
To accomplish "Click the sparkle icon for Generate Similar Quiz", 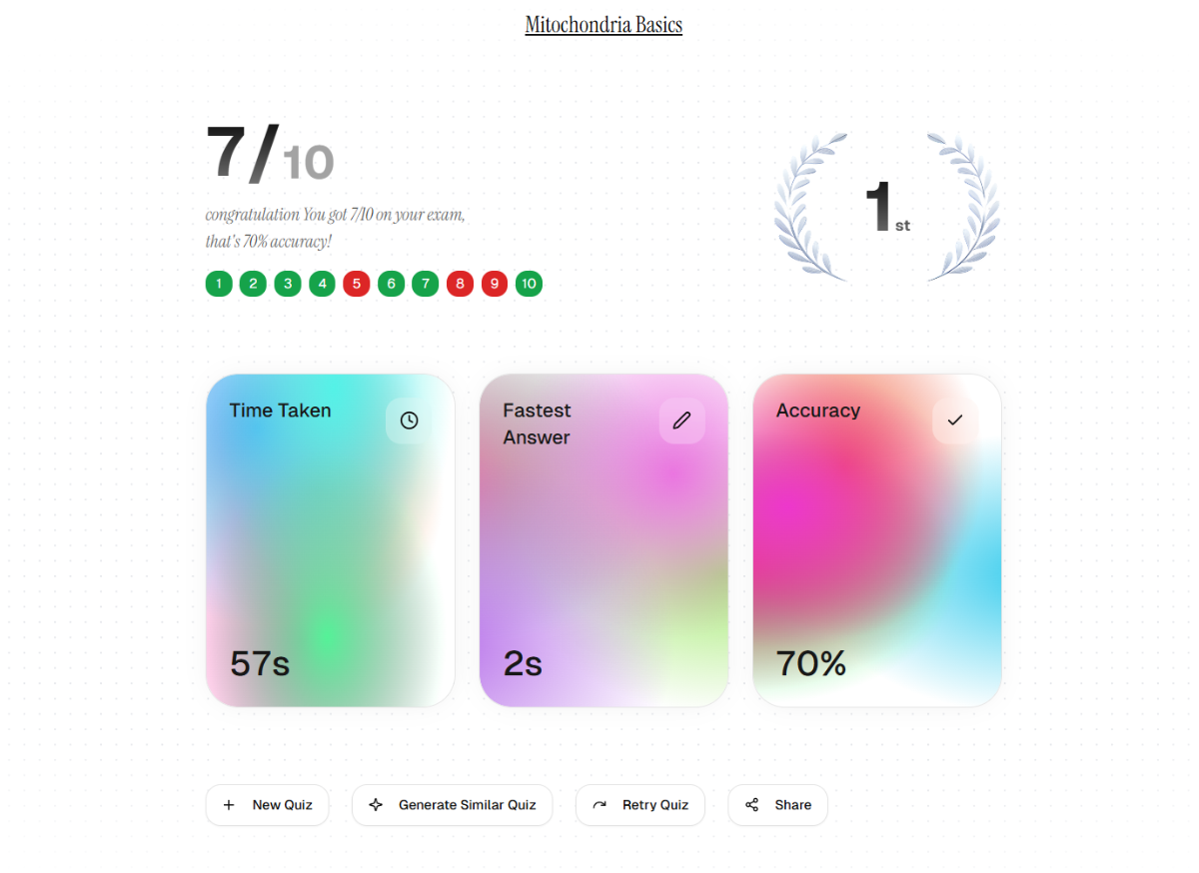I will pos(376,805).
